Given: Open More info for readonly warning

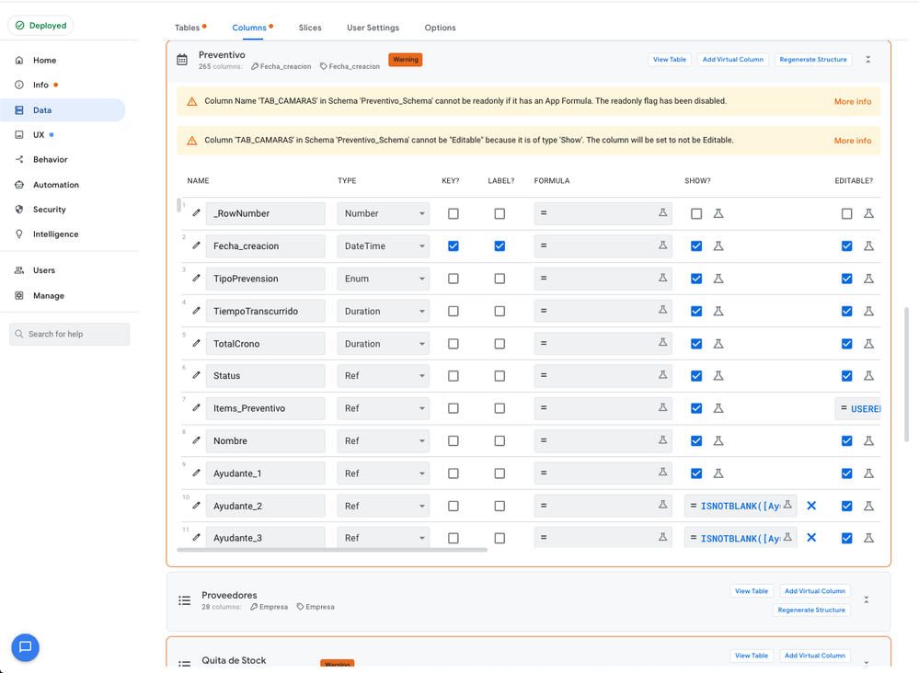Looking at the screenshot, I should tap(852, 102).
